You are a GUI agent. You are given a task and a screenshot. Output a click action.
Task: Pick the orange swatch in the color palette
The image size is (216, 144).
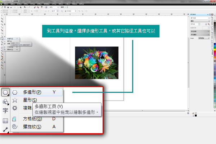pos(215,57)
